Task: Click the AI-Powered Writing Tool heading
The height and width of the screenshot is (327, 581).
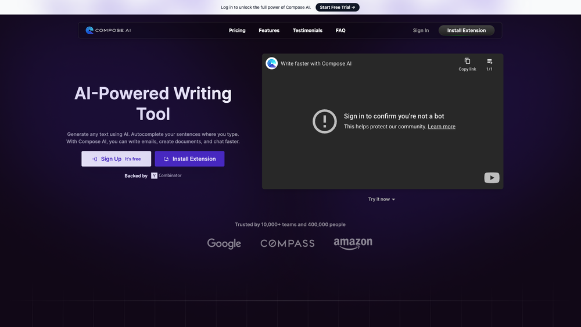Action: click(153, 104)
